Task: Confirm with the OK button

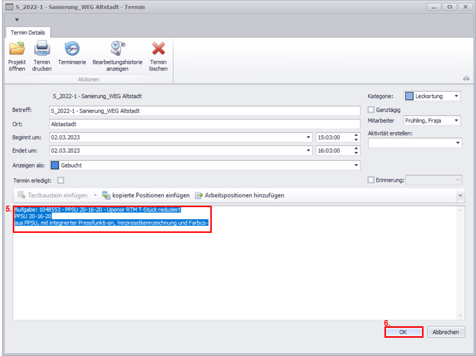Action: (403, 332)
